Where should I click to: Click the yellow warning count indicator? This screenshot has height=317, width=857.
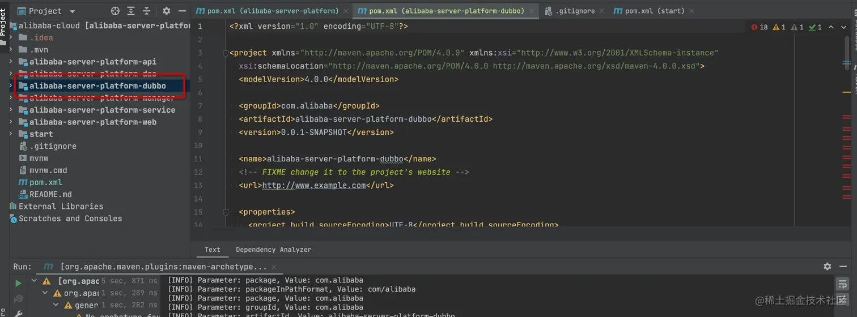[x=780, y=27]
